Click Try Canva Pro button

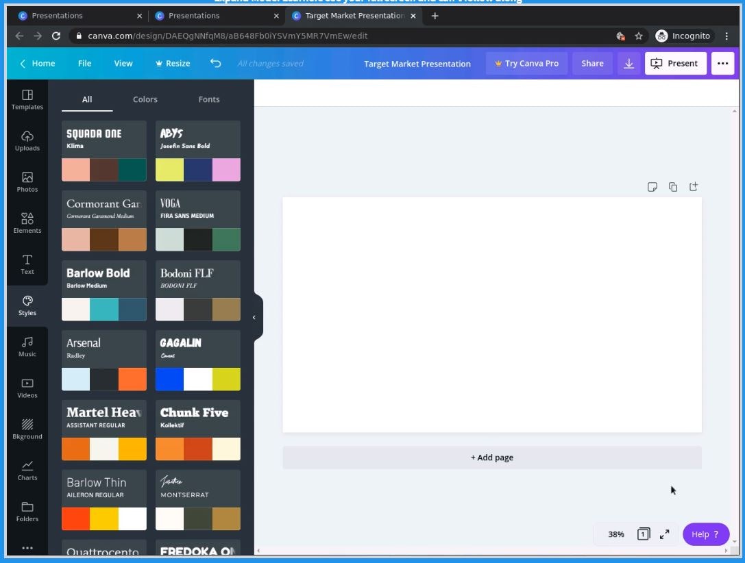(x=526, y=64)
